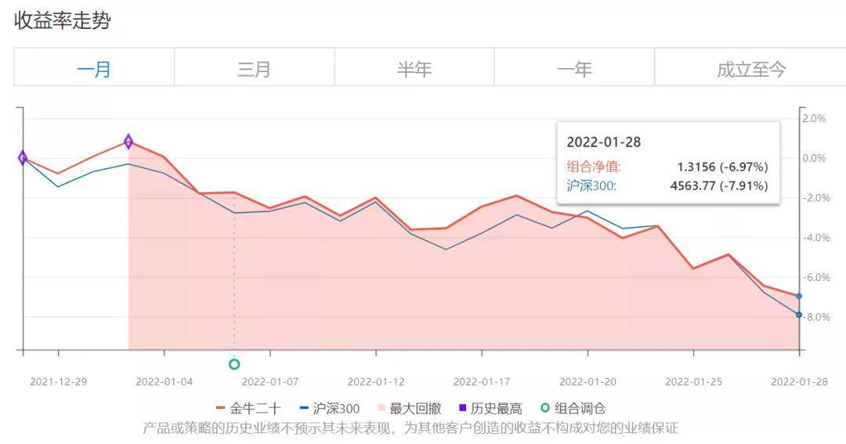Click the lower endpoint dot at -7.91%

tap(798, 315)
